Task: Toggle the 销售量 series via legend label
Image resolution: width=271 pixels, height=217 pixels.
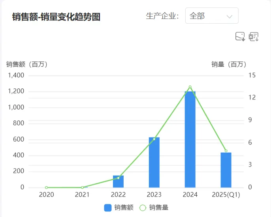Action: pos(159,208)
